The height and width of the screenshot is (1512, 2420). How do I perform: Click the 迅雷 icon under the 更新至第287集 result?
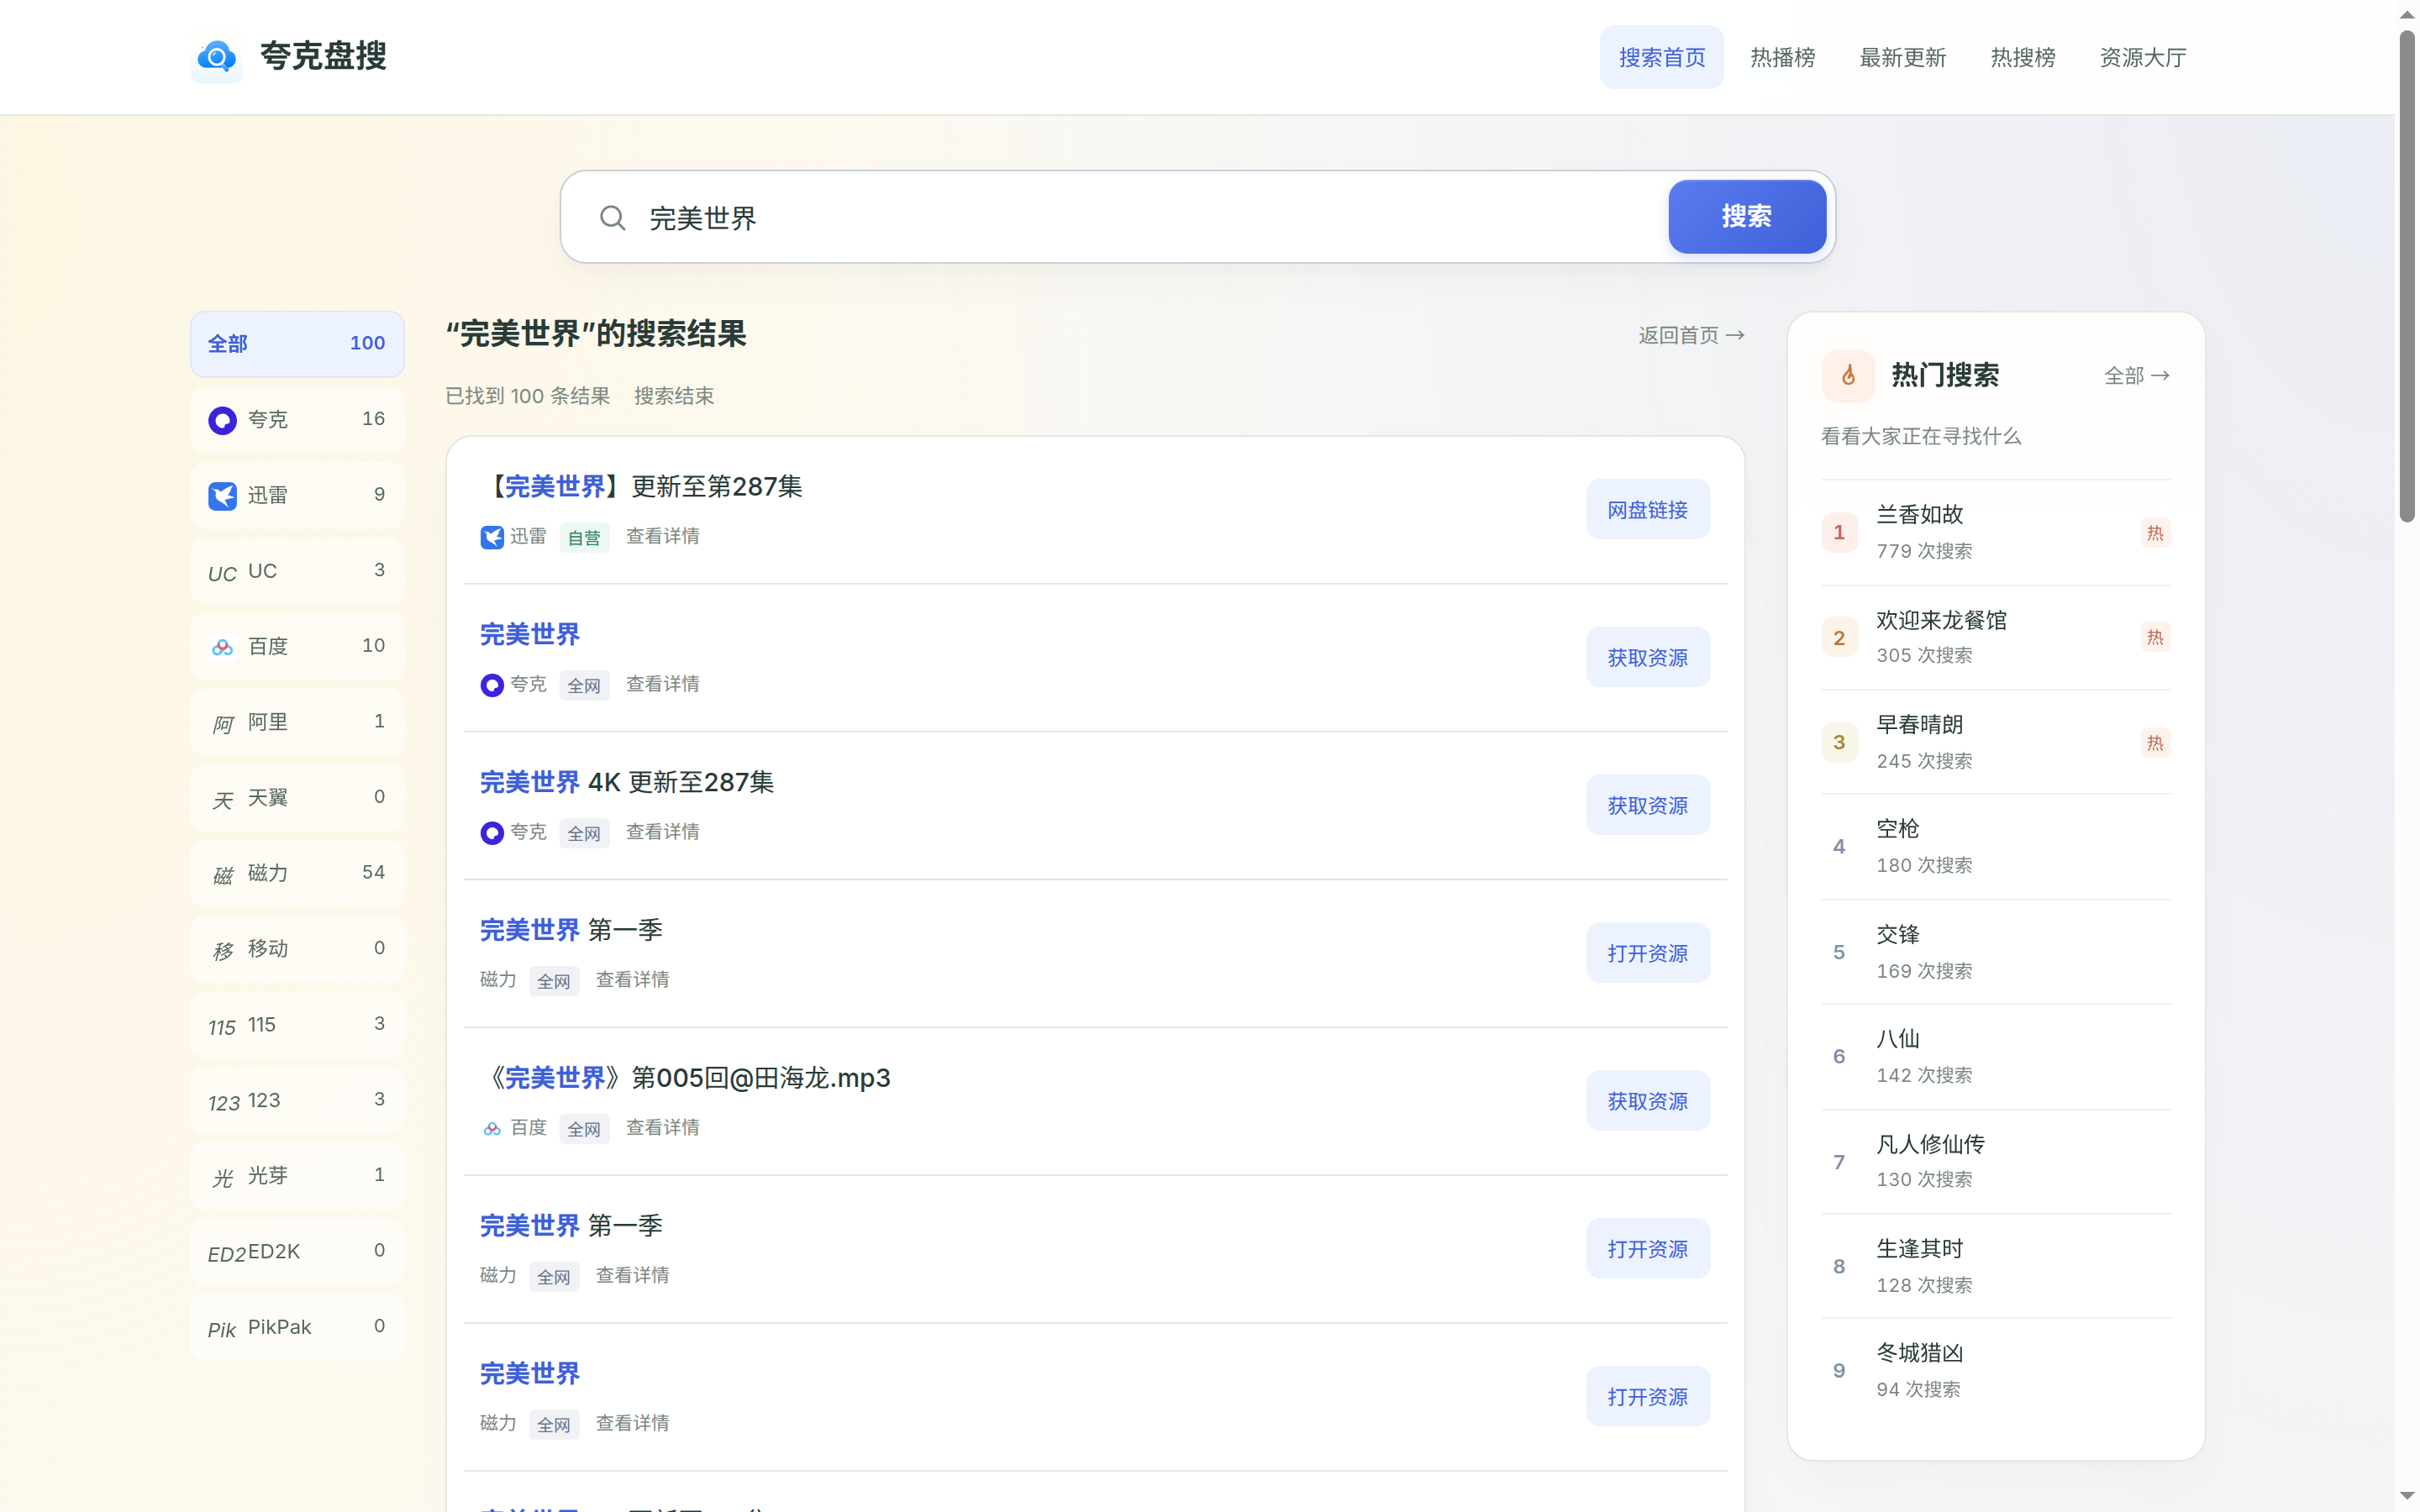(x=492, y=538)
